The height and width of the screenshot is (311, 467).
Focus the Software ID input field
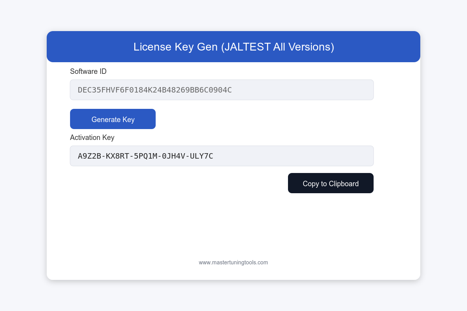222,90
